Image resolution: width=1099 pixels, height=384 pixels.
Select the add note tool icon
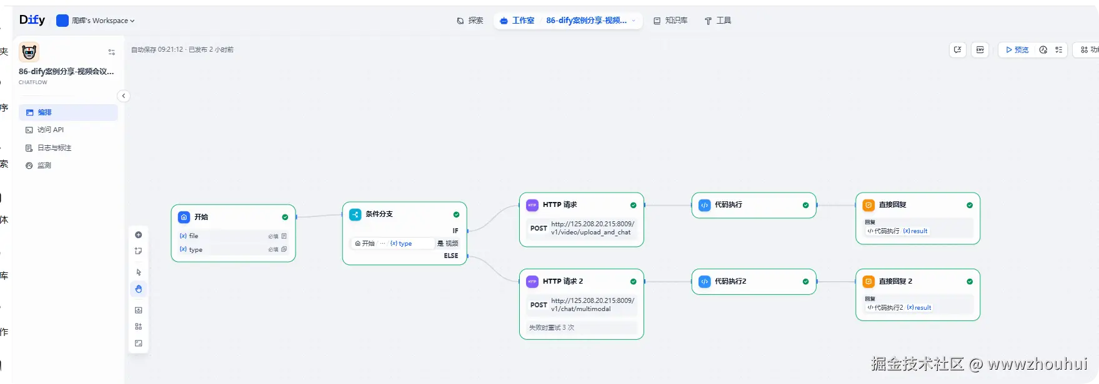[x=139, y=251]
